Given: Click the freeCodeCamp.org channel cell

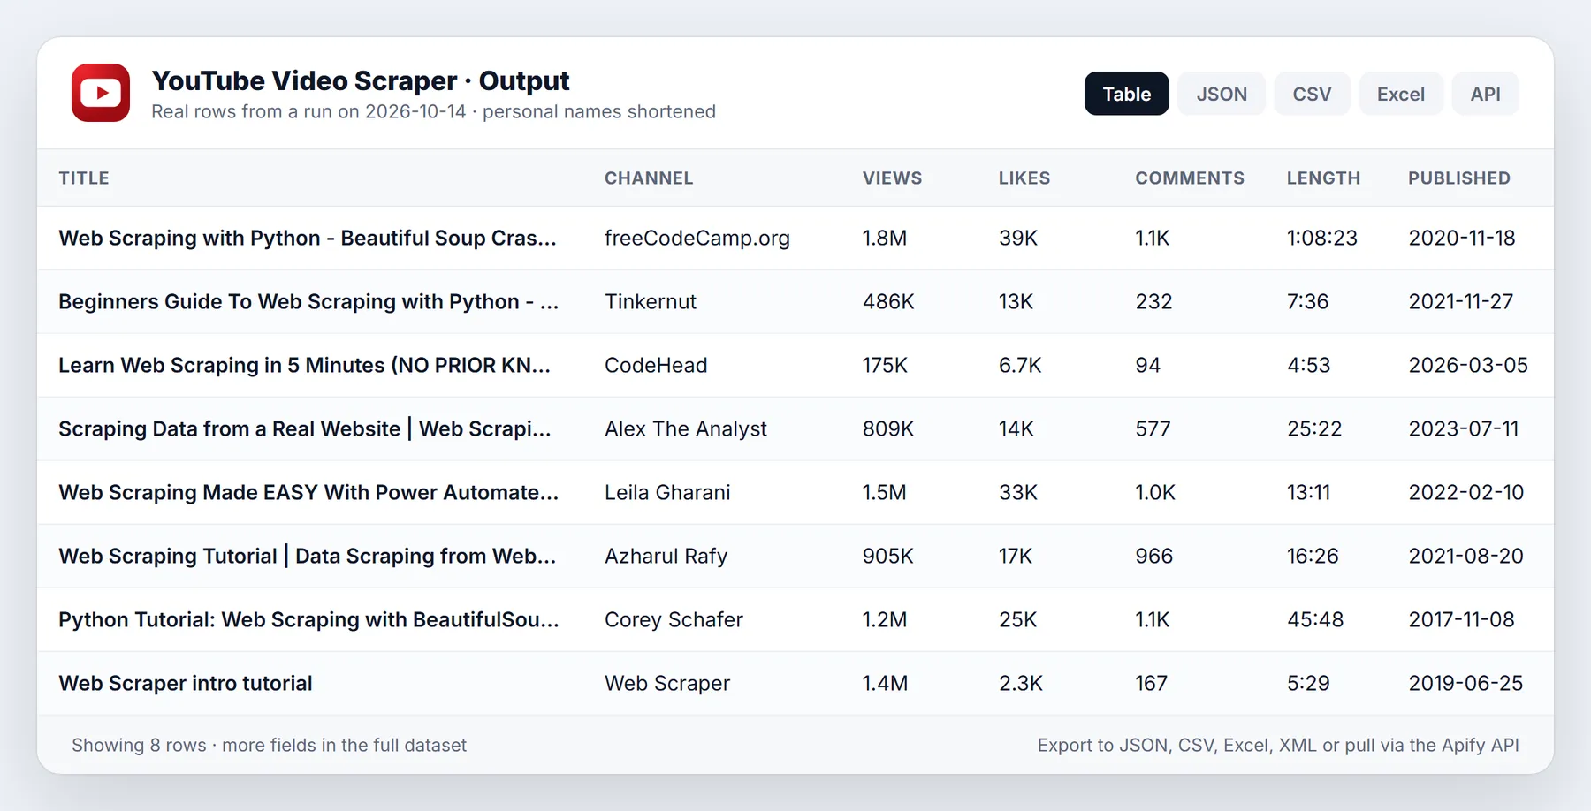Looking at the screenshot, I should point(697,239).
